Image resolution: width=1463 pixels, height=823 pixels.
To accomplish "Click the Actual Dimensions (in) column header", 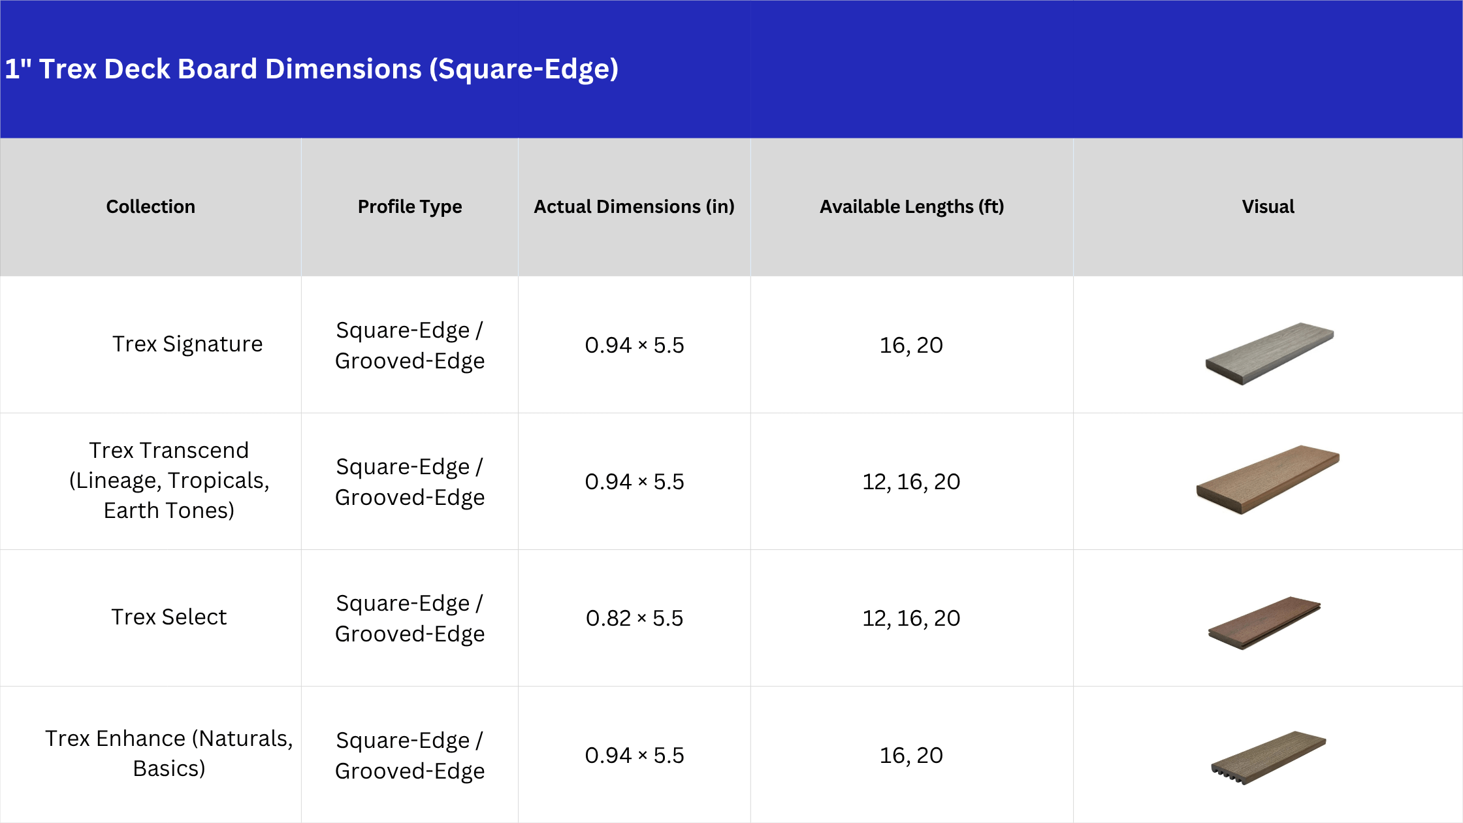I will click(634, 207).
